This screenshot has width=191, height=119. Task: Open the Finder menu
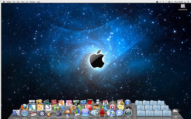pos(9,2)
